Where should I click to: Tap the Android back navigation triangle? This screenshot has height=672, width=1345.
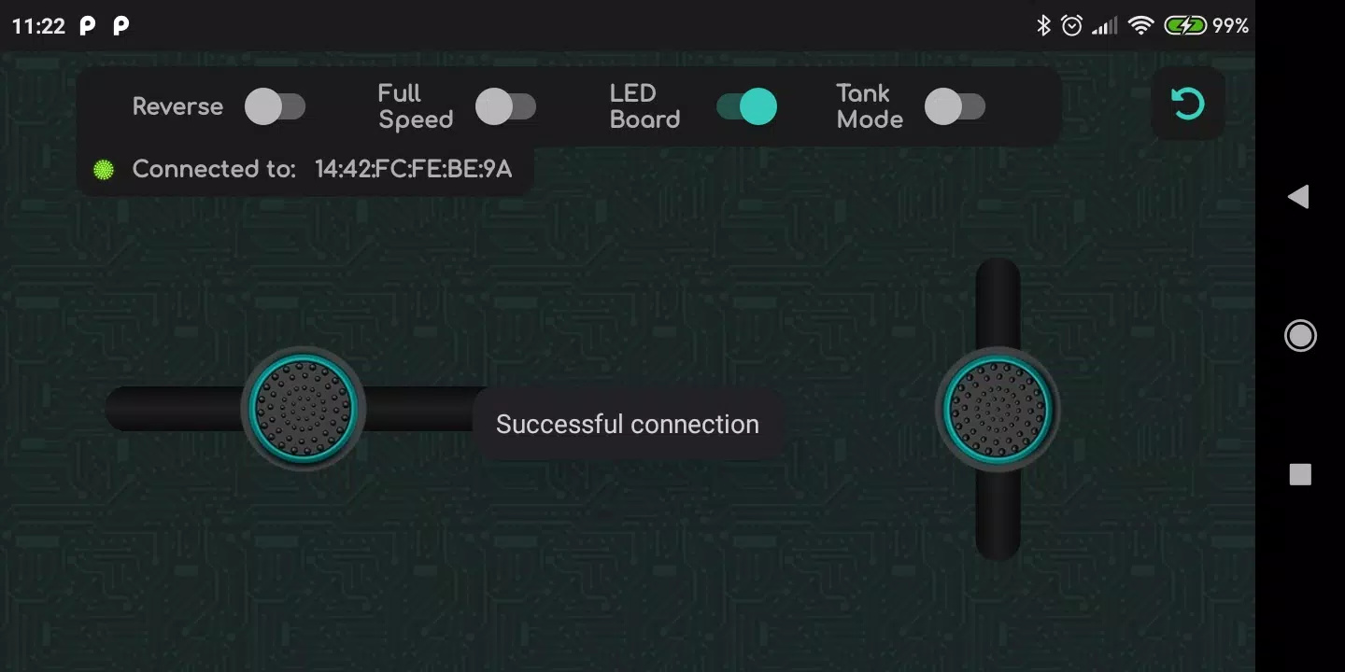tap(1298, 196)
